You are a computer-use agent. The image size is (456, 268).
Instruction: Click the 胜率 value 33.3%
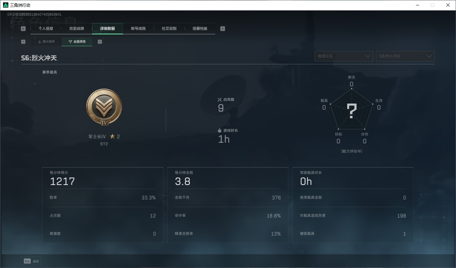149,198
